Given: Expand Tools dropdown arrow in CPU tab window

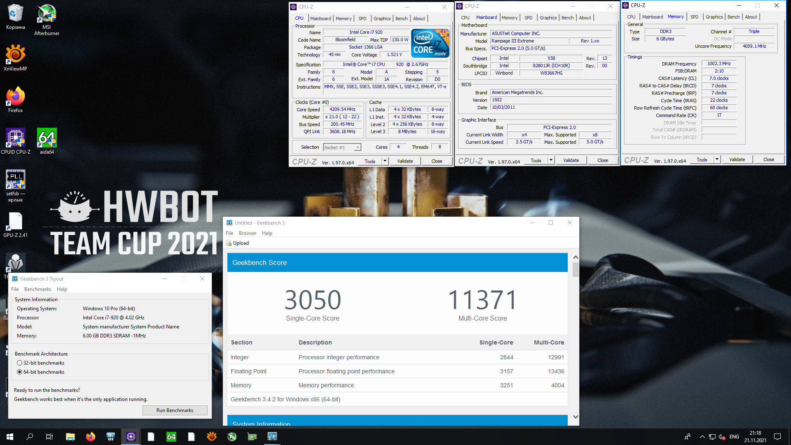Looking at the screenshot, I should (385, 161).
